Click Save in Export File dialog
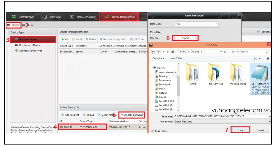Screen dimensions: 279x147 (x=240, y=130)
